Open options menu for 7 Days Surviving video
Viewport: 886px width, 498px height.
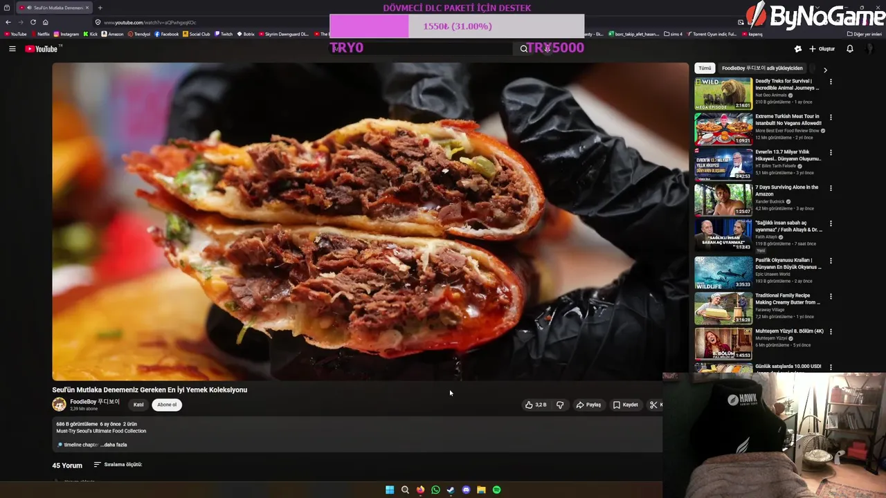tap(831, 188)
